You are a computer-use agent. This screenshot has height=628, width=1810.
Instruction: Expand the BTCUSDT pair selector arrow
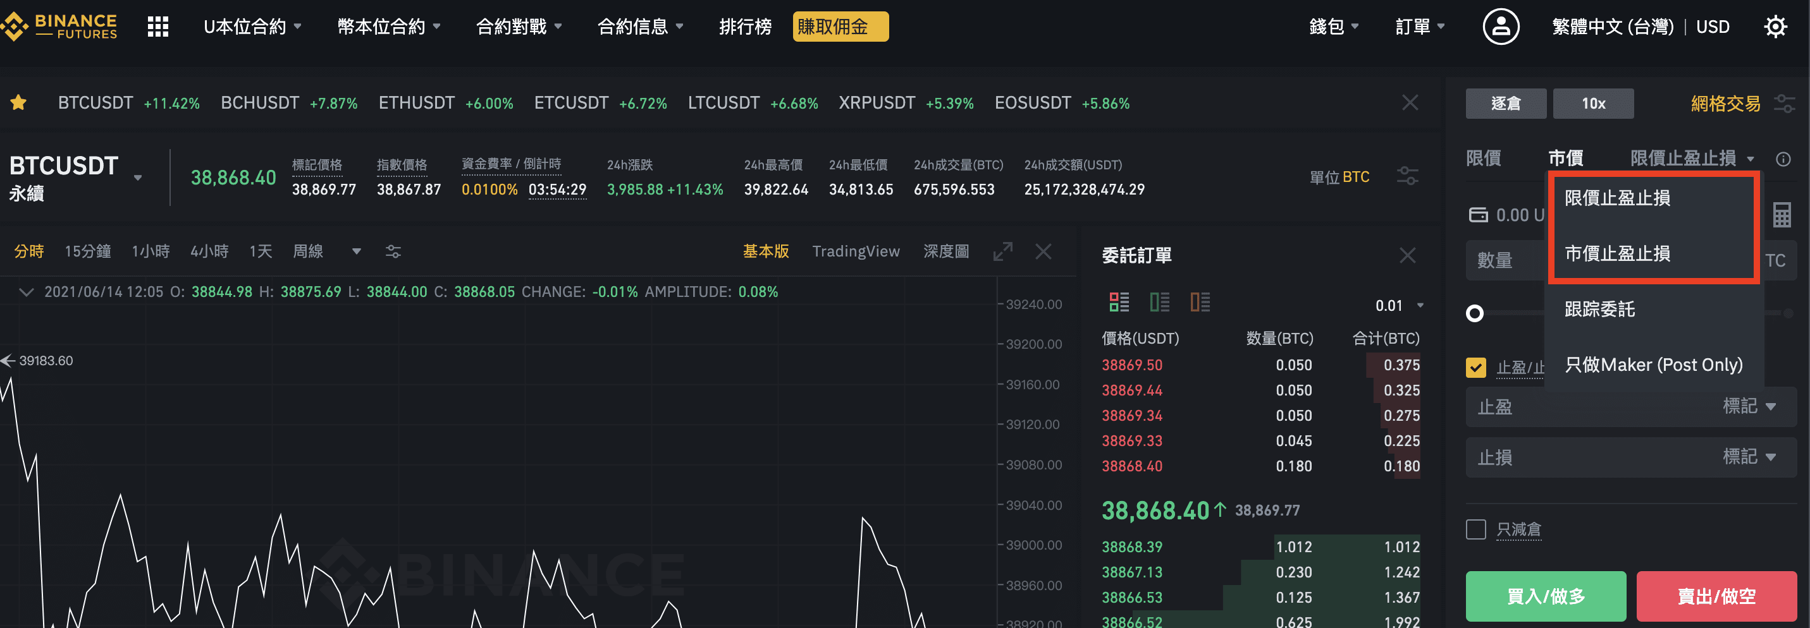(138, 178)
